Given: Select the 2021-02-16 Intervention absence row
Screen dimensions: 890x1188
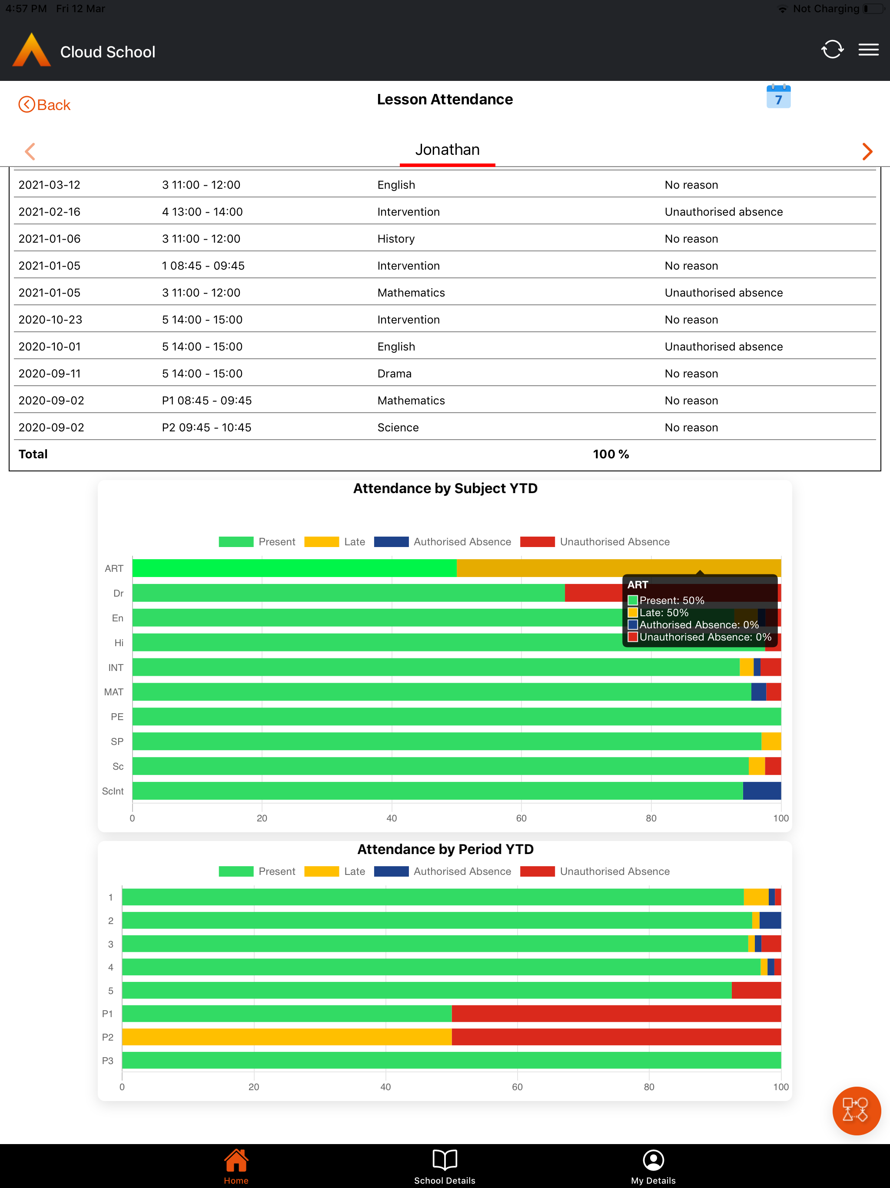Looking at the screenshot, I should pyautogui.click(x=445, y=212).
